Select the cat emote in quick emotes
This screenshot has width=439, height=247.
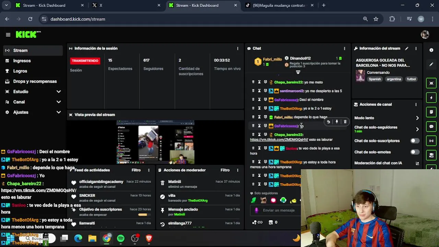[x=263, y=201]
